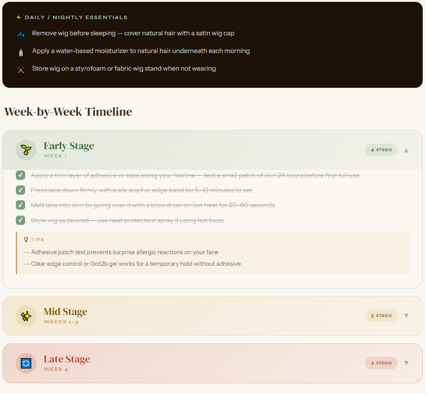Screen dimensions: 426x394
Task: Click the sparkles icon for Mid Stage
Action: [x=26, y=316]
